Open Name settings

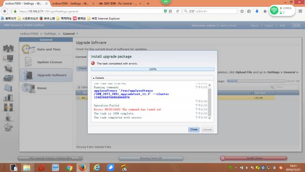(x=46, y=88)
